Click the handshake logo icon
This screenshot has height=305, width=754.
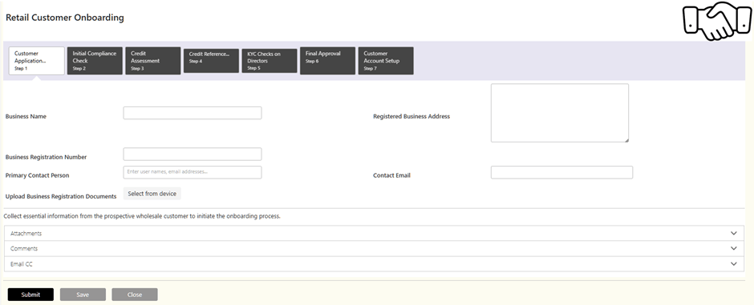pyautogui.click(x=716, y=21)
